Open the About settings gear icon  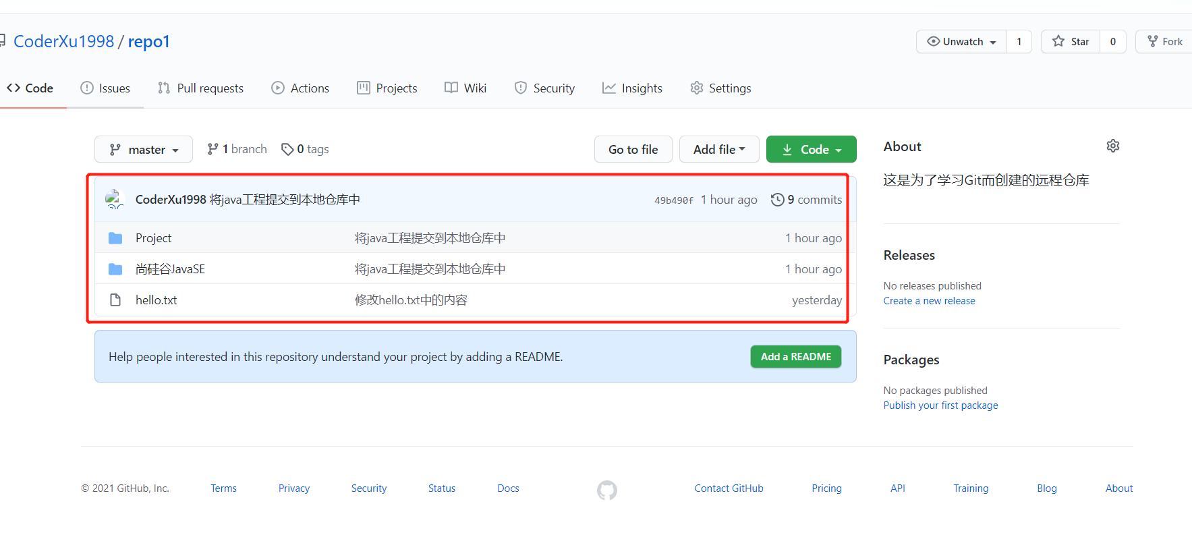[1113, 146]
